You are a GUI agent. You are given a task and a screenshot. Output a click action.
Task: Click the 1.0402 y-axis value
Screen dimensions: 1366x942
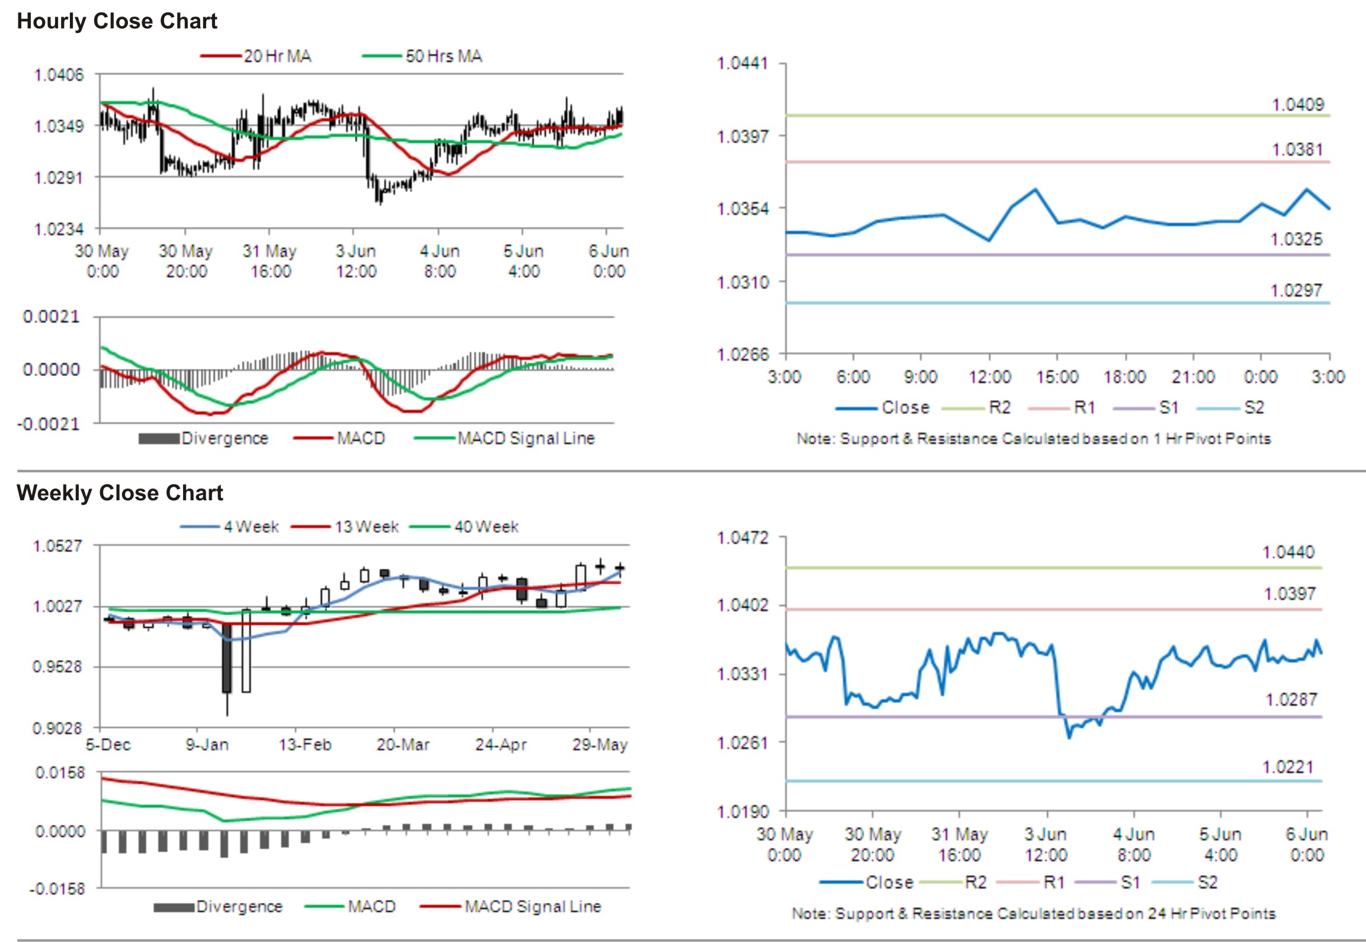[742, 606]
